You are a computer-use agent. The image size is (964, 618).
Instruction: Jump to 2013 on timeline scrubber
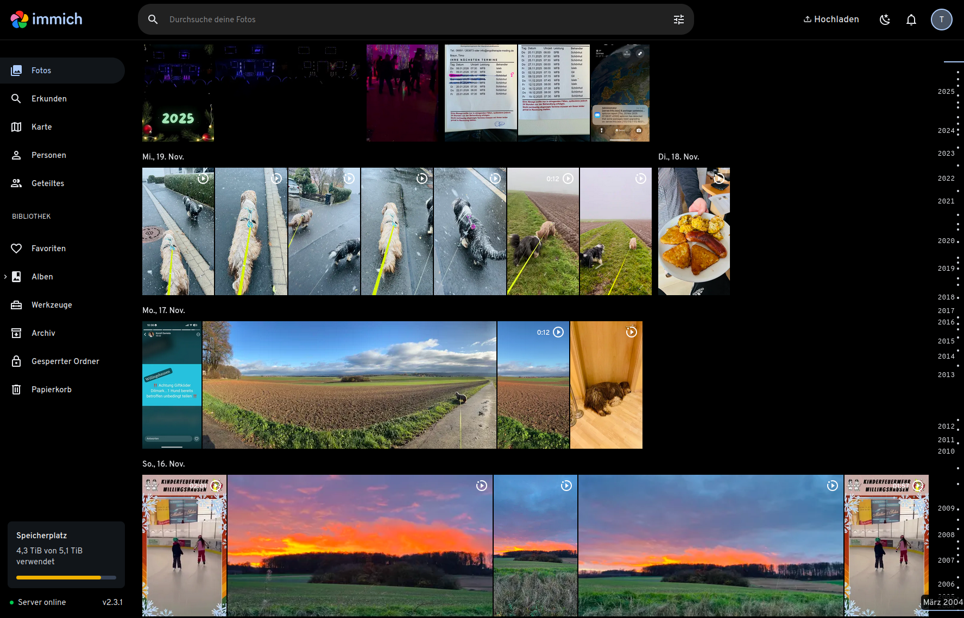pyautogui.click(x=946, y=375)
